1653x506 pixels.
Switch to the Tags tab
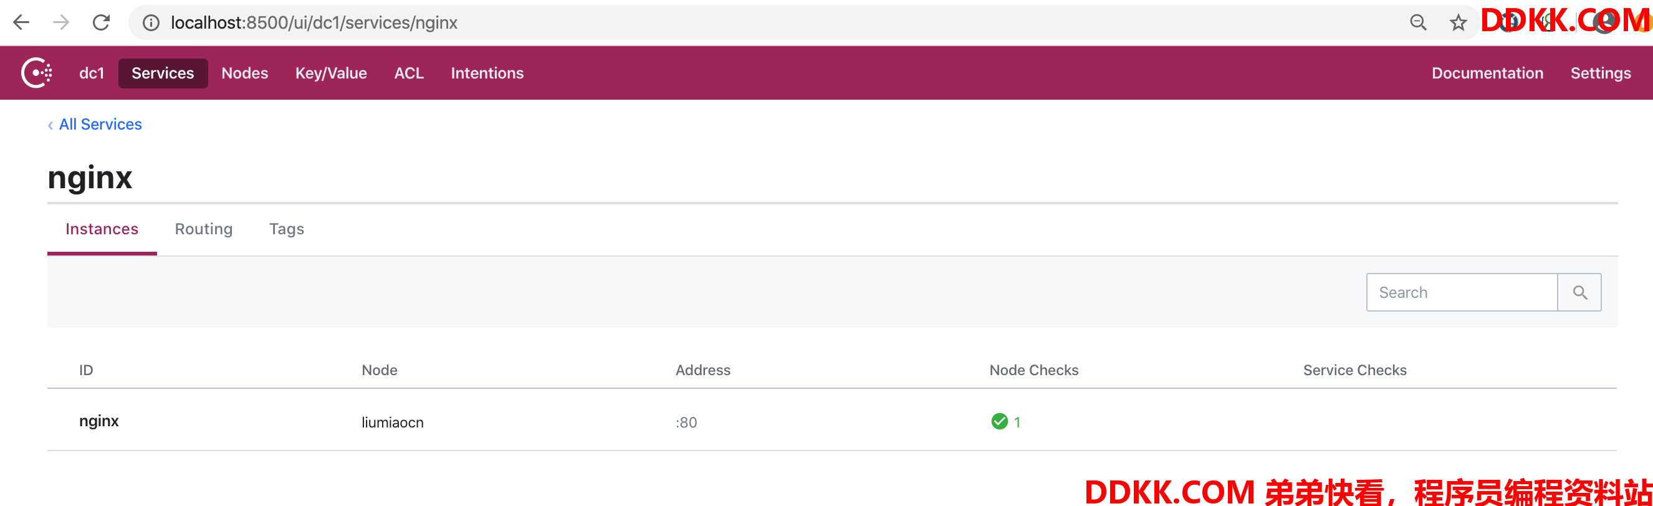tap(286, 229)
